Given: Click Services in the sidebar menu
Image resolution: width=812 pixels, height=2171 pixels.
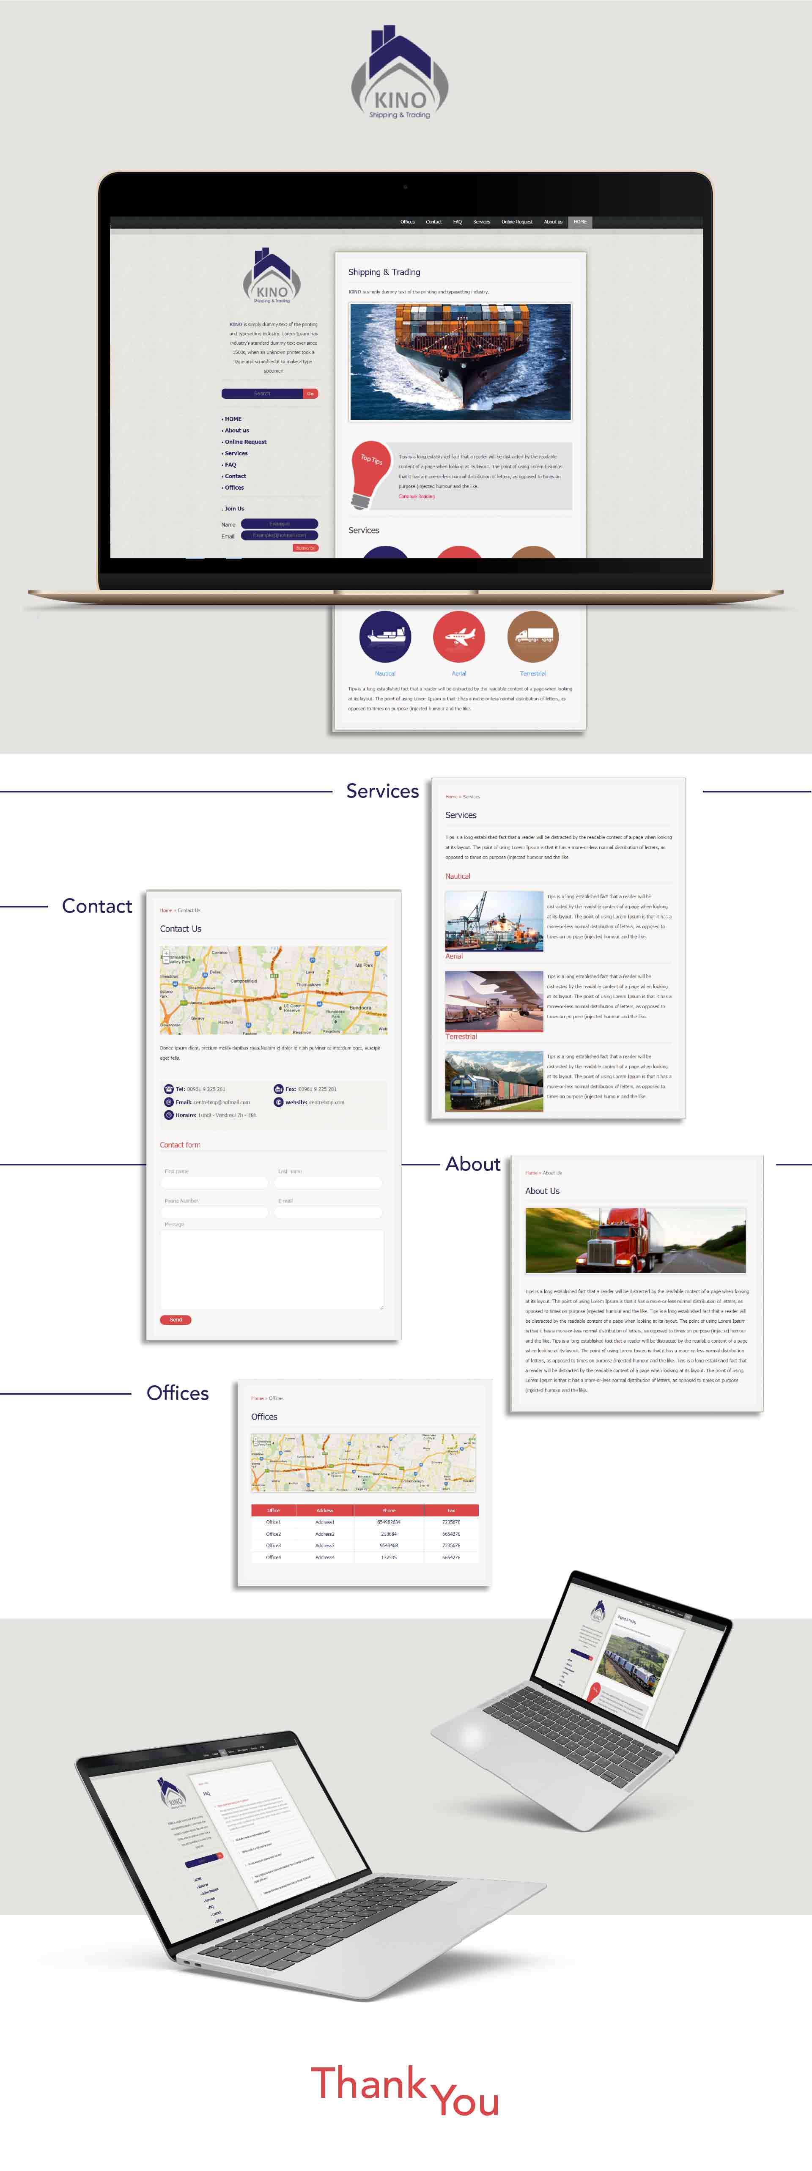Looking at the screenshot, I should 235,453.
